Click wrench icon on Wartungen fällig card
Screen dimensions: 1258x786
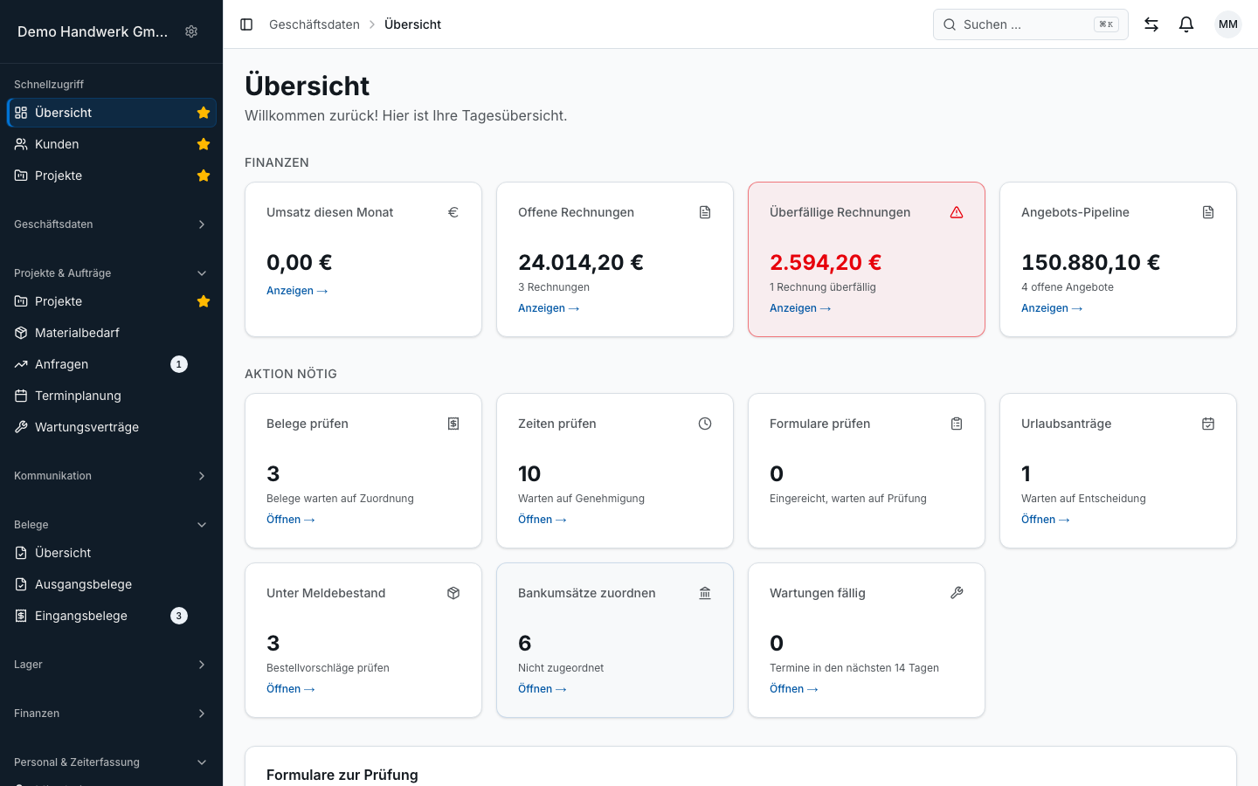957,593
